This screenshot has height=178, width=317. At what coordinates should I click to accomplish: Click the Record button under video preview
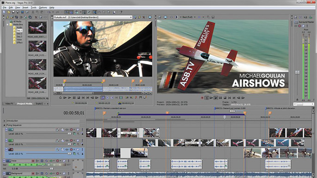pos(202,98)
